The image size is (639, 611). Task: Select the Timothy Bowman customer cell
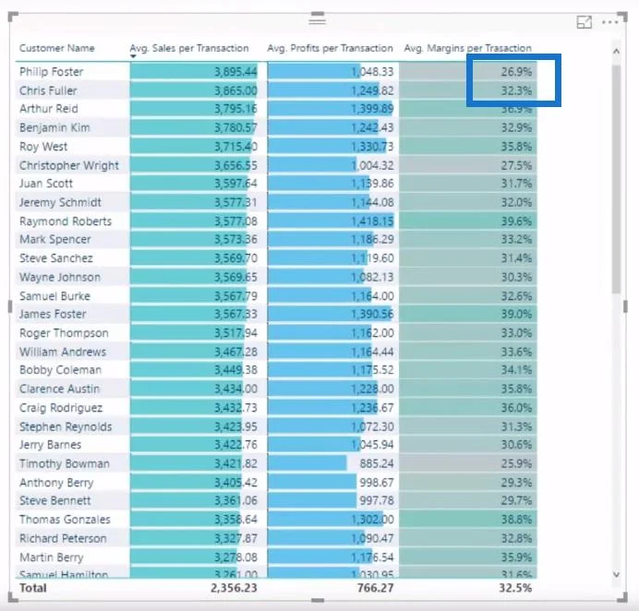coord(65,463)
